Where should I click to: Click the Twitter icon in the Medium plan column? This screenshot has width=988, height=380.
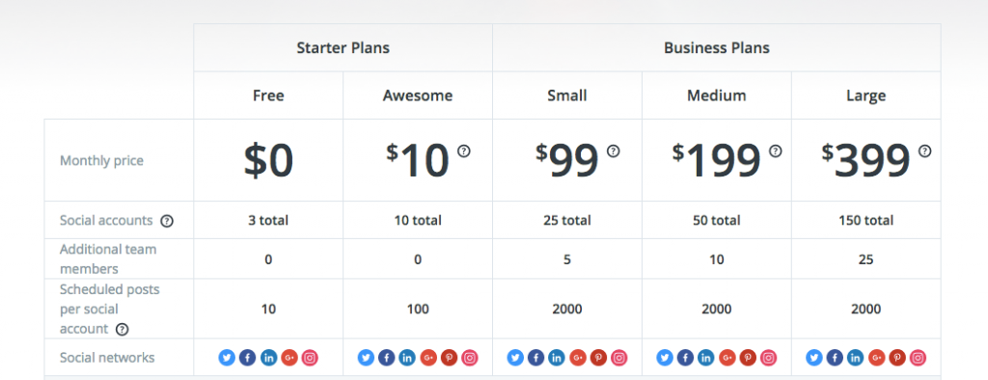click(664, 358)
